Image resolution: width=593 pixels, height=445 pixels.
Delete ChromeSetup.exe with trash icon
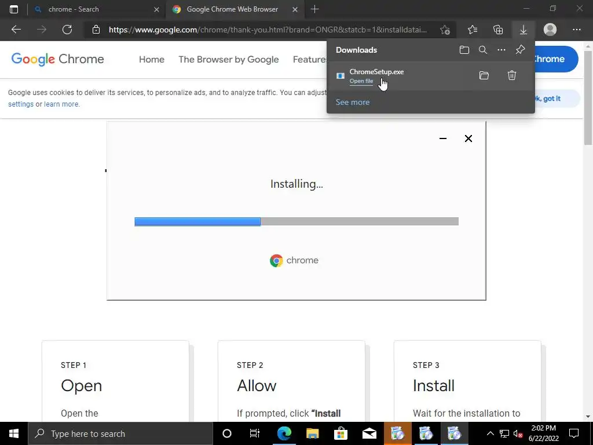512,75
